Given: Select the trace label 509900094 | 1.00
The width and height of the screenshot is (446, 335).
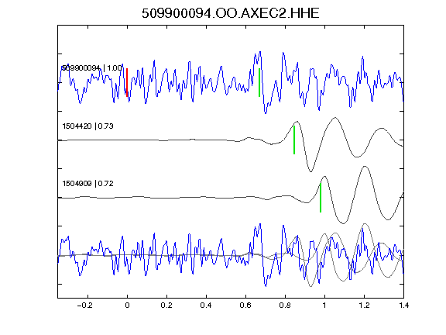Looking at the screenshot, I should tap(92, 68).
